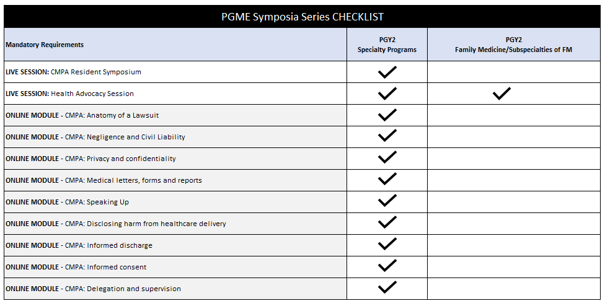Select the PGY2 Specialty Programs header cell
Image resolution: width=605 pixels, height=306 pixels.
pyautogui.click(x=387, y=45)
